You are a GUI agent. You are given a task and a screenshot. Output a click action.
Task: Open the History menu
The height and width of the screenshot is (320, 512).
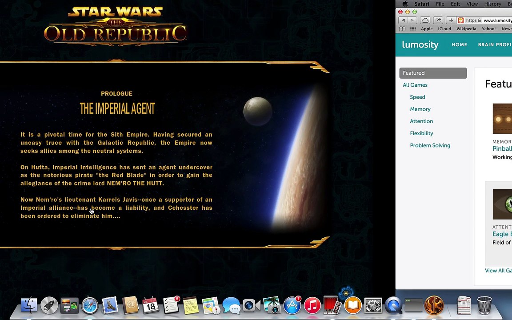pyautogui.click(x=492, y=4)
